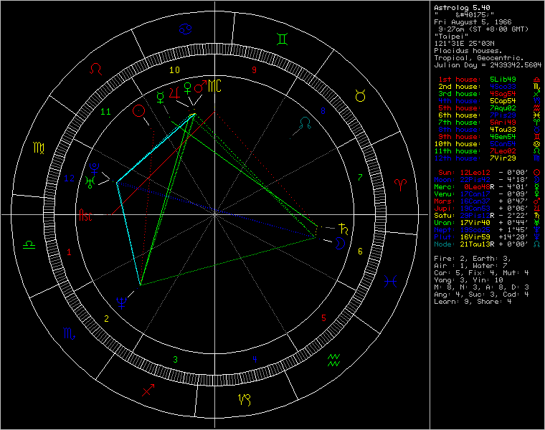Select the Moon: 22Pis42 row
Screen dimensions: 545x430
coord(487,180)
